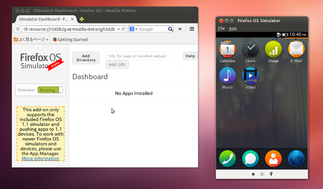Tap the Messages dock icon
Image resolution: width=323 pixels, height=189 pixels.
(250, 158)
